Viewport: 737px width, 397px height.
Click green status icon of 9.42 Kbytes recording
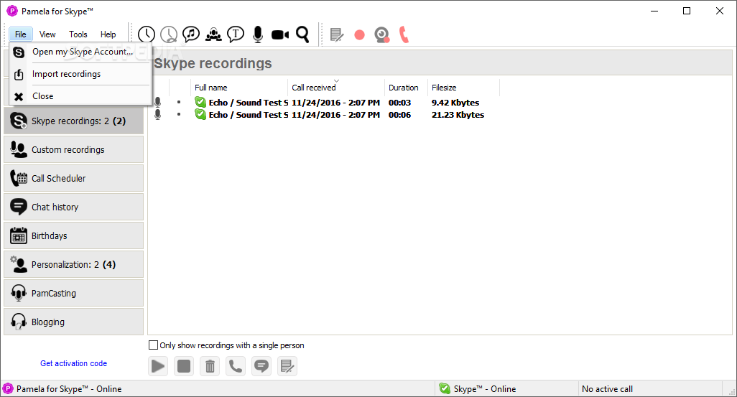[200, 102]
